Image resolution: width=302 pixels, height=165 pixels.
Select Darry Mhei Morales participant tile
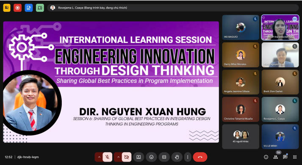coord(241,55)
